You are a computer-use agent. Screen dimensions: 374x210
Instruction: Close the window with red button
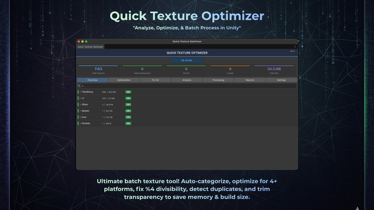pos(79,41)
